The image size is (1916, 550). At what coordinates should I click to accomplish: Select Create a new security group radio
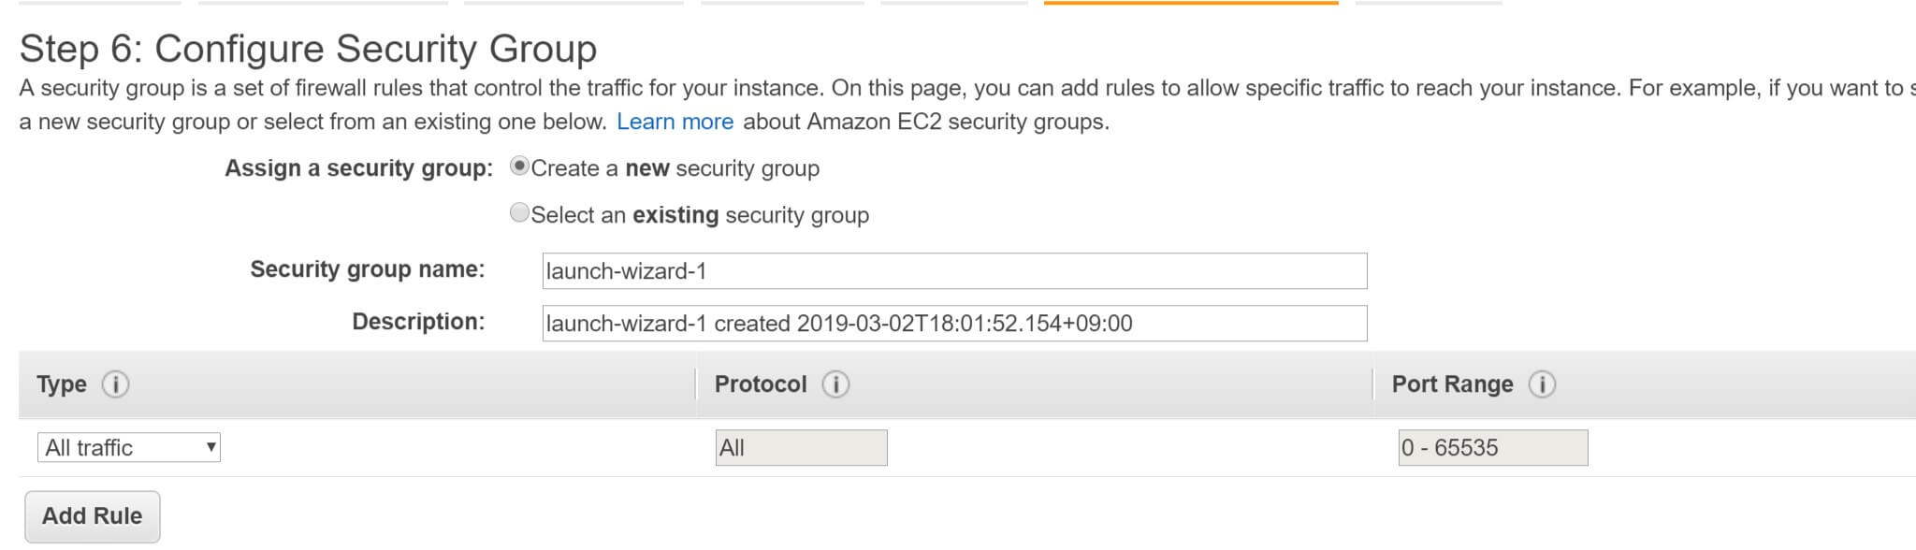(x=519, y=166)
